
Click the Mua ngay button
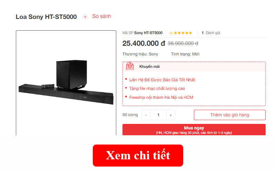194,130
